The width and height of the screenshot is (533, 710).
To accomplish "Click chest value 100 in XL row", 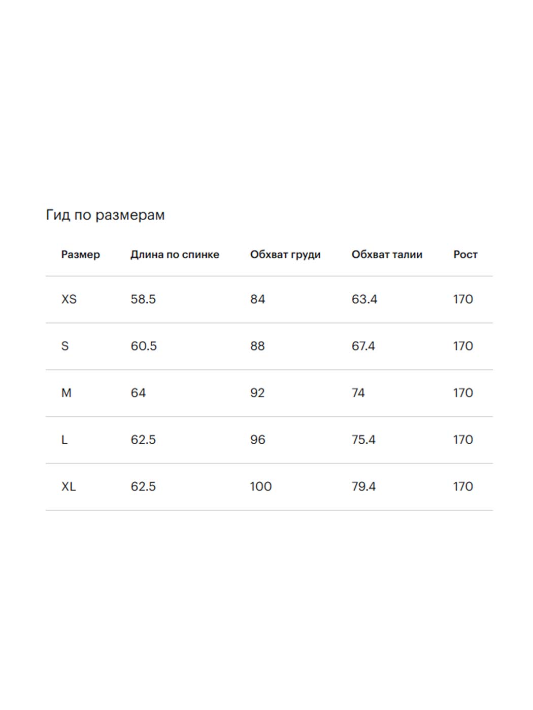I will click(x=260, y=486).
